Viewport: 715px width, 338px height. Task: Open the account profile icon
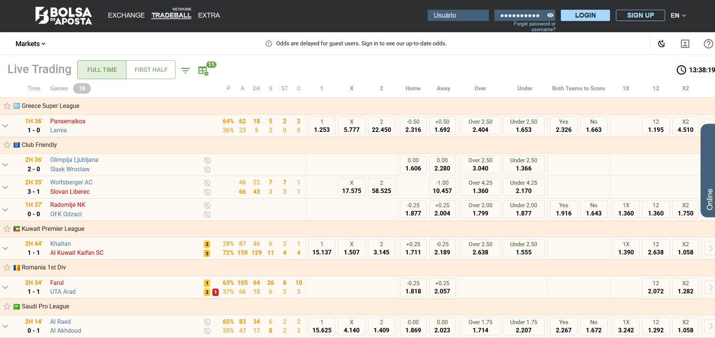685,44
